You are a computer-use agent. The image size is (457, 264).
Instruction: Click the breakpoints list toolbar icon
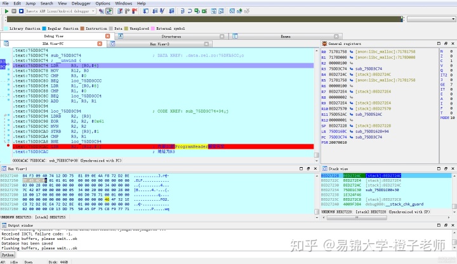(120, 11)
